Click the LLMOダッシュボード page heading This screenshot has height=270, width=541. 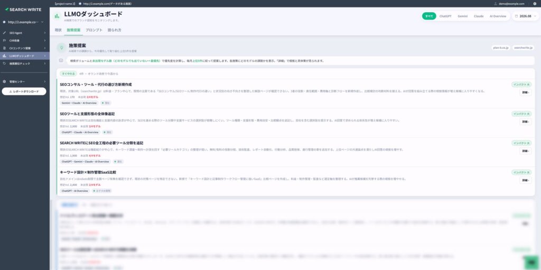tap(93, 14)
